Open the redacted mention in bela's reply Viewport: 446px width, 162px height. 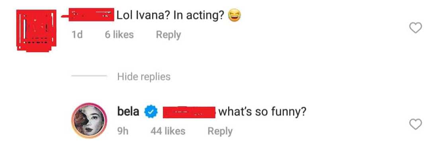[x=189, y=112]
